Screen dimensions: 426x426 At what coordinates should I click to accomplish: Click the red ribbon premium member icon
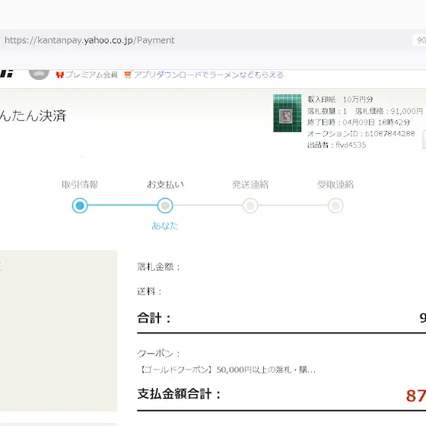59,75
